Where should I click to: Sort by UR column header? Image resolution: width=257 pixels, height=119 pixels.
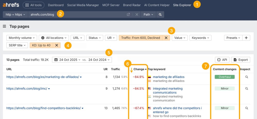click(x=106, y=69)
